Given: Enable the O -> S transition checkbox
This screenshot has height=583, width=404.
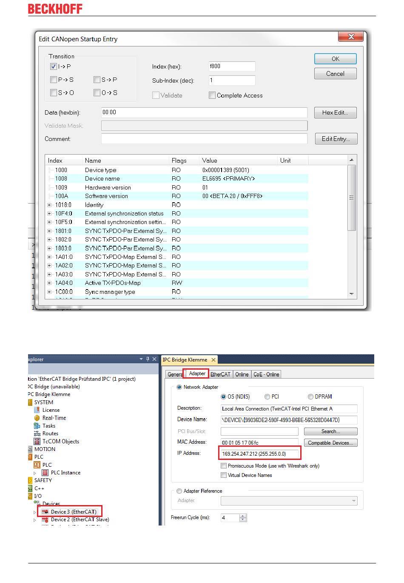Looking at the screenshot, I should tap(97, 92).
